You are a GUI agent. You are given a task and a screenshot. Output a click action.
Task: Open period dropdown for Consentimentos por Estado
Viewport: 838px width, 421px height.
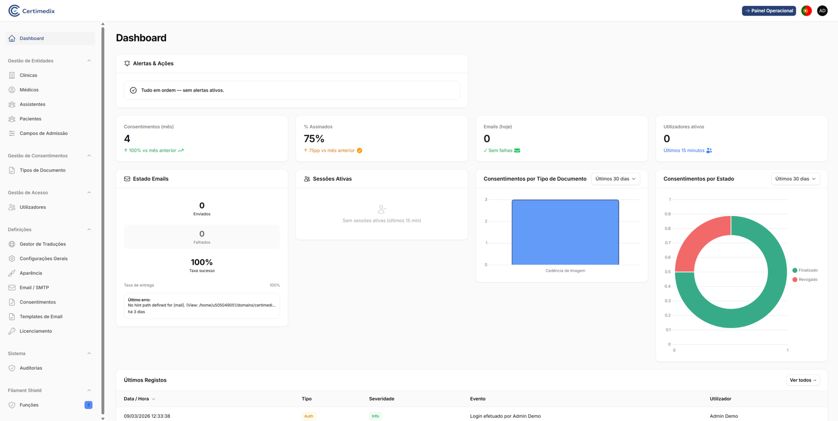click(x=795, y=179)
